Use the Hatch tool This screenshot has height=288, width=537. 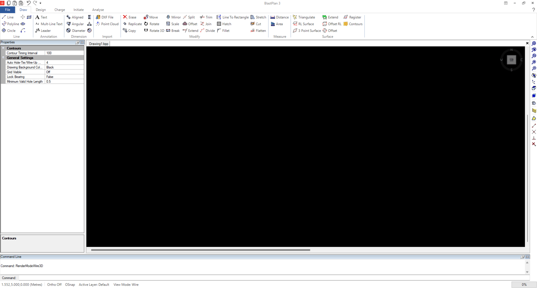click(x=224, y=24)
